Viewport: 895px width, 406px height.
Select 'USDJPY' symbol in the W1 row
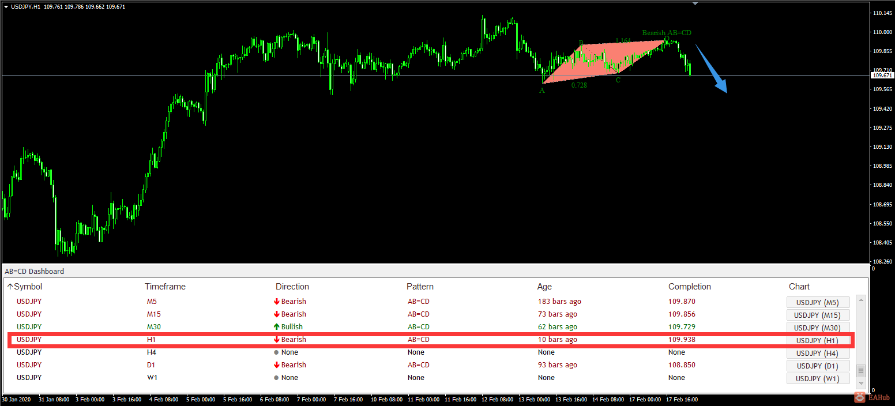29,378
